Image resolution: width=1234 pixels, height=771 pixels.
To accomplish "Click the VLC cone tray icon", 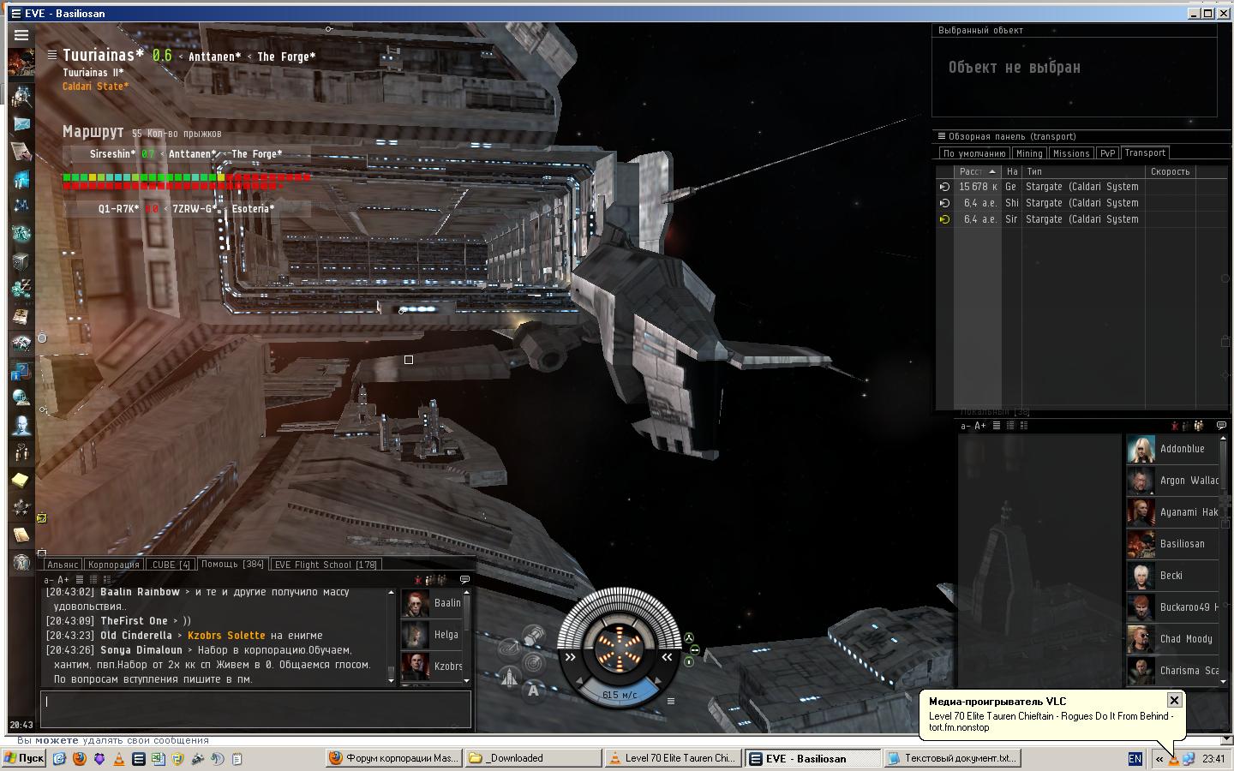I will 1174,758.
